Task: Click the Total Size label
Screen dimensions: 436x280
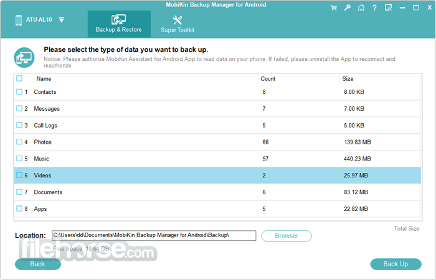Action: 407,228
